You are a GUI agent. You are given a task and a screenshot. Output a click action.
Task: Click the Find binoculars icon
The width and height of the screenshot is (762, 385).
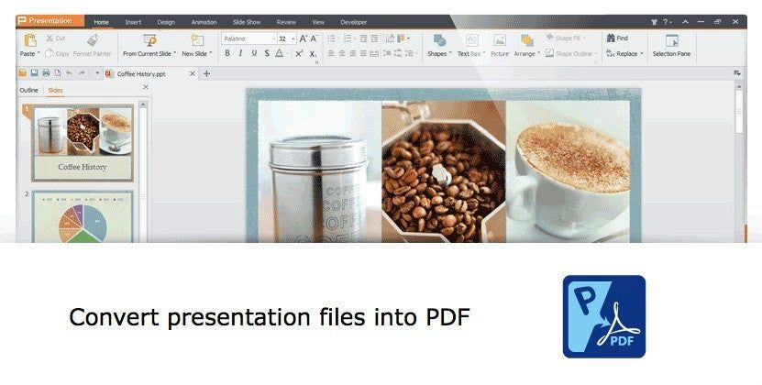click(611, 38)
